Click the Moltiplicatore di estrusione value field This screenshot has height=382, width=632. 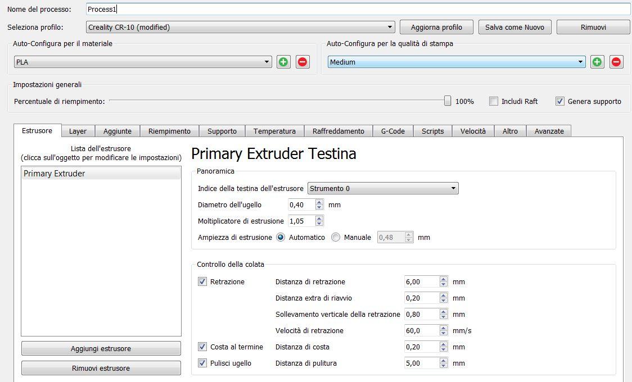click(x=301, y=221)
